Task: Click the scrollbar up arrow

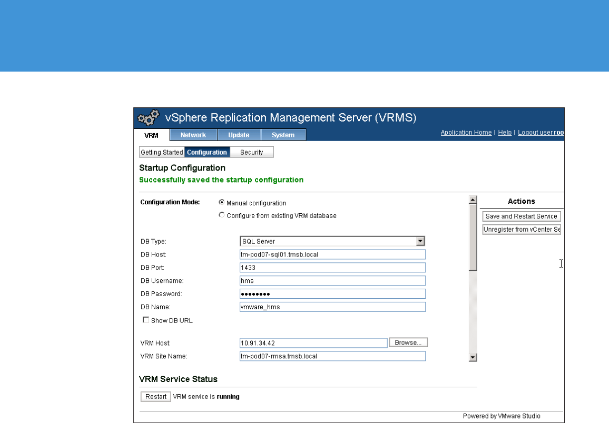Action: point(473,200)
